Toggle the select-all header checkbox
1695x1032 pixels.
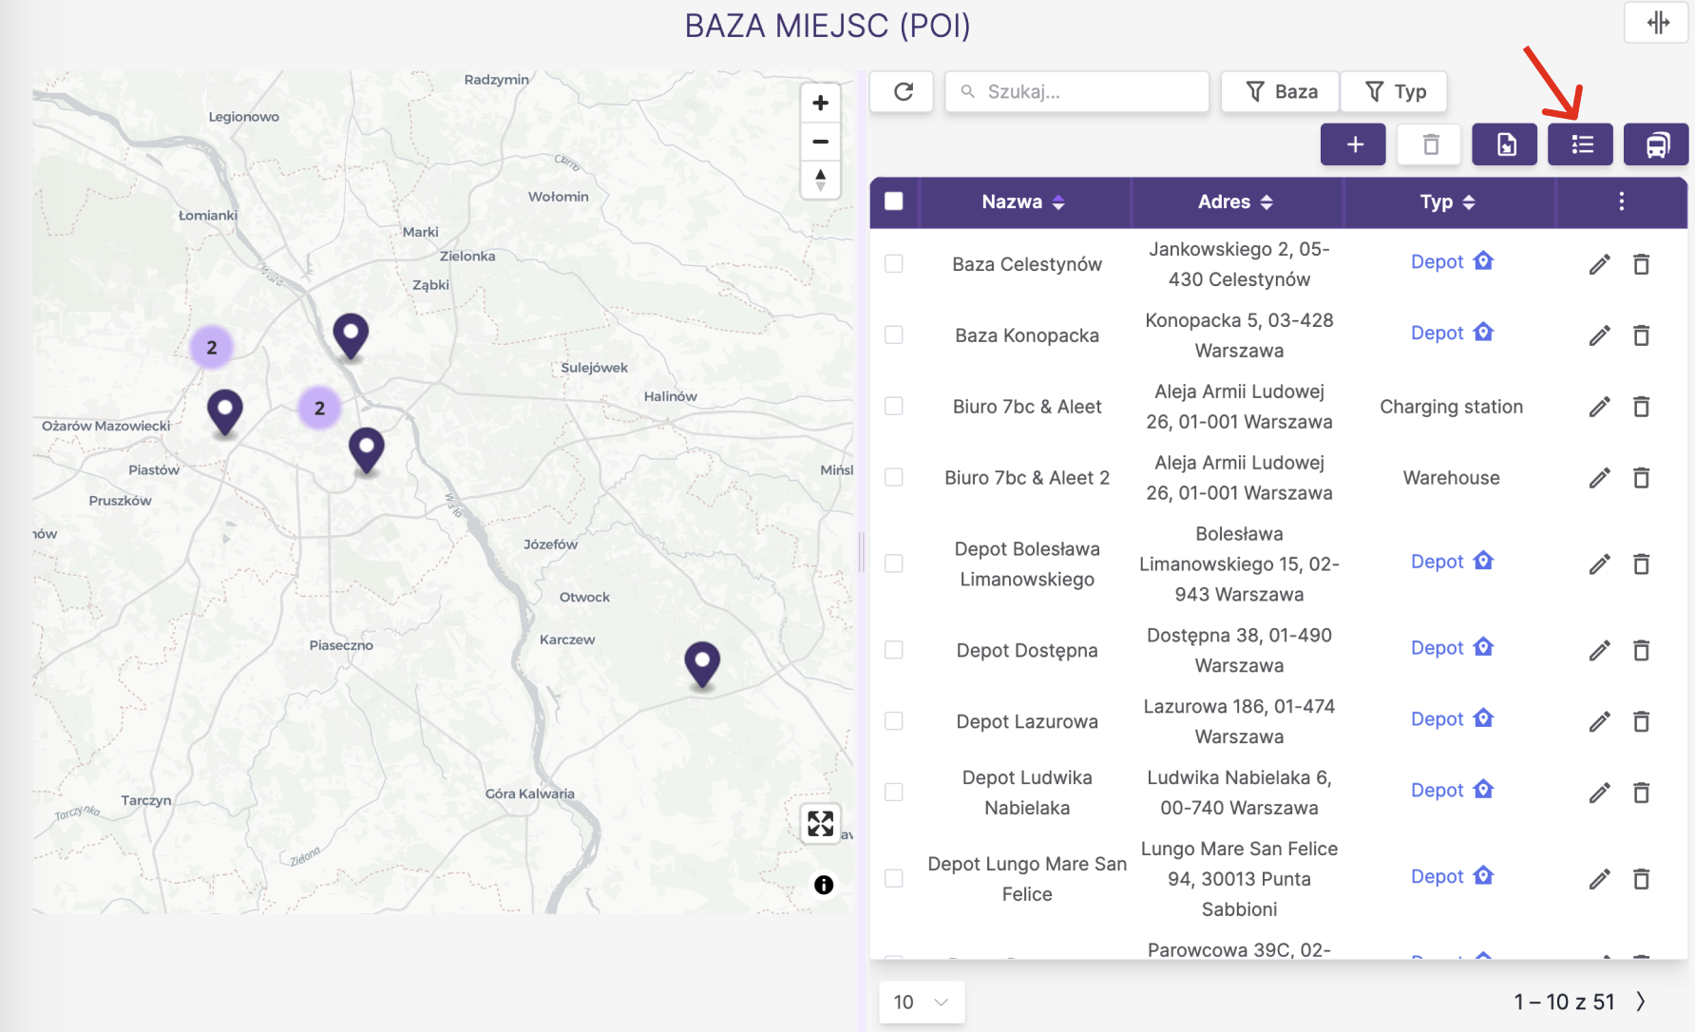894,201
